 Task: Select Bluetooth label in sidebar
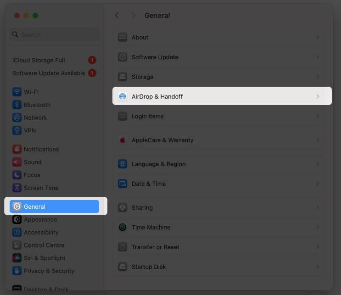37,105
